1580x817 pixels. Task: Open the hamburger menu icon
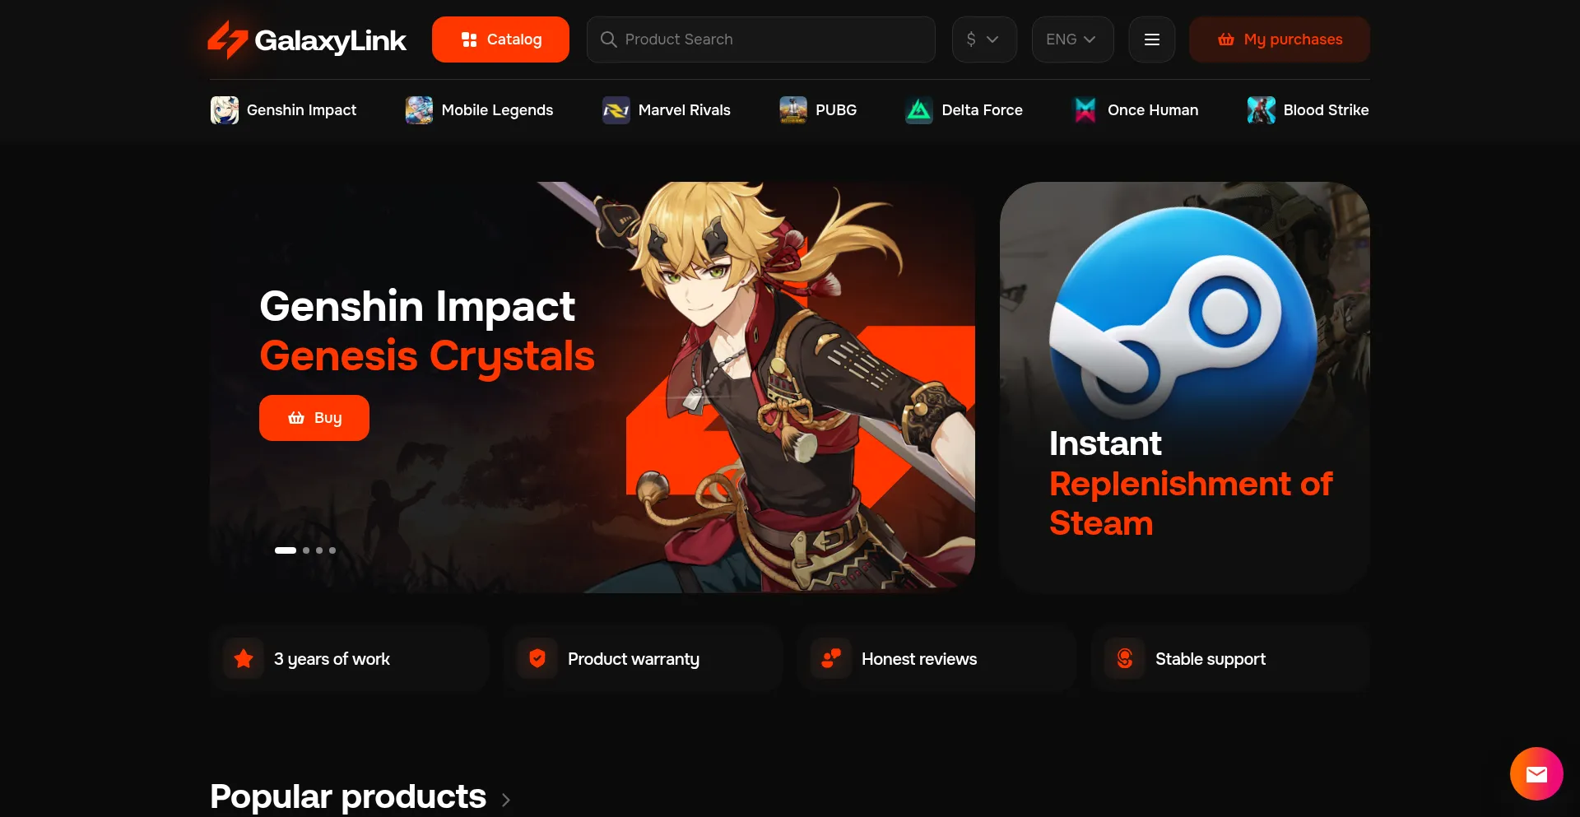pos(1152,39)
